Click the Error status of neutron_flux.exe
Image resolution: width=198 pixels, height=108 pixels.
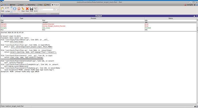pyautogui.click(x=147, y=24)
